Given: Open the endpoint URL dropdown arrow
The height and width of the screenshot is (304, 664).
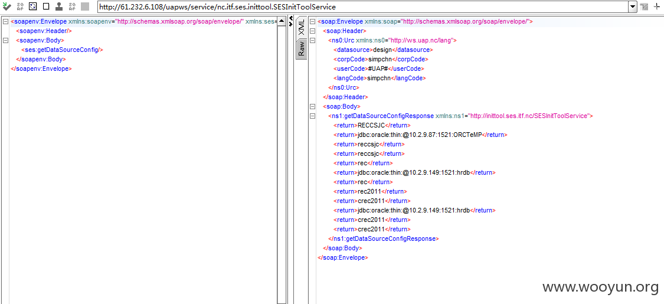Looking at the screenshot, I should tap(633, 6).
